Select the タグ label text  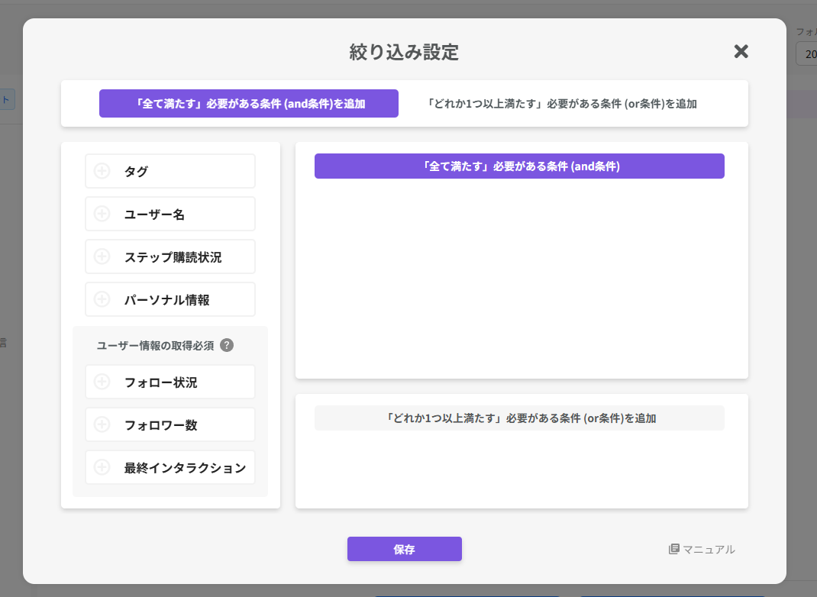(x=136, y=172)
